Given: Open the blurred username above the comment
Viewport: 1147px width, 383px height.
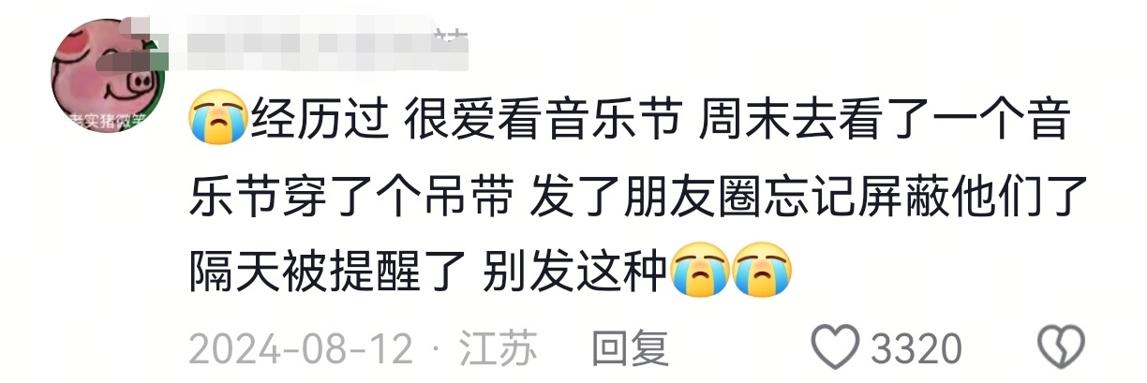Looking at the screenshot, I should (309, 42).
